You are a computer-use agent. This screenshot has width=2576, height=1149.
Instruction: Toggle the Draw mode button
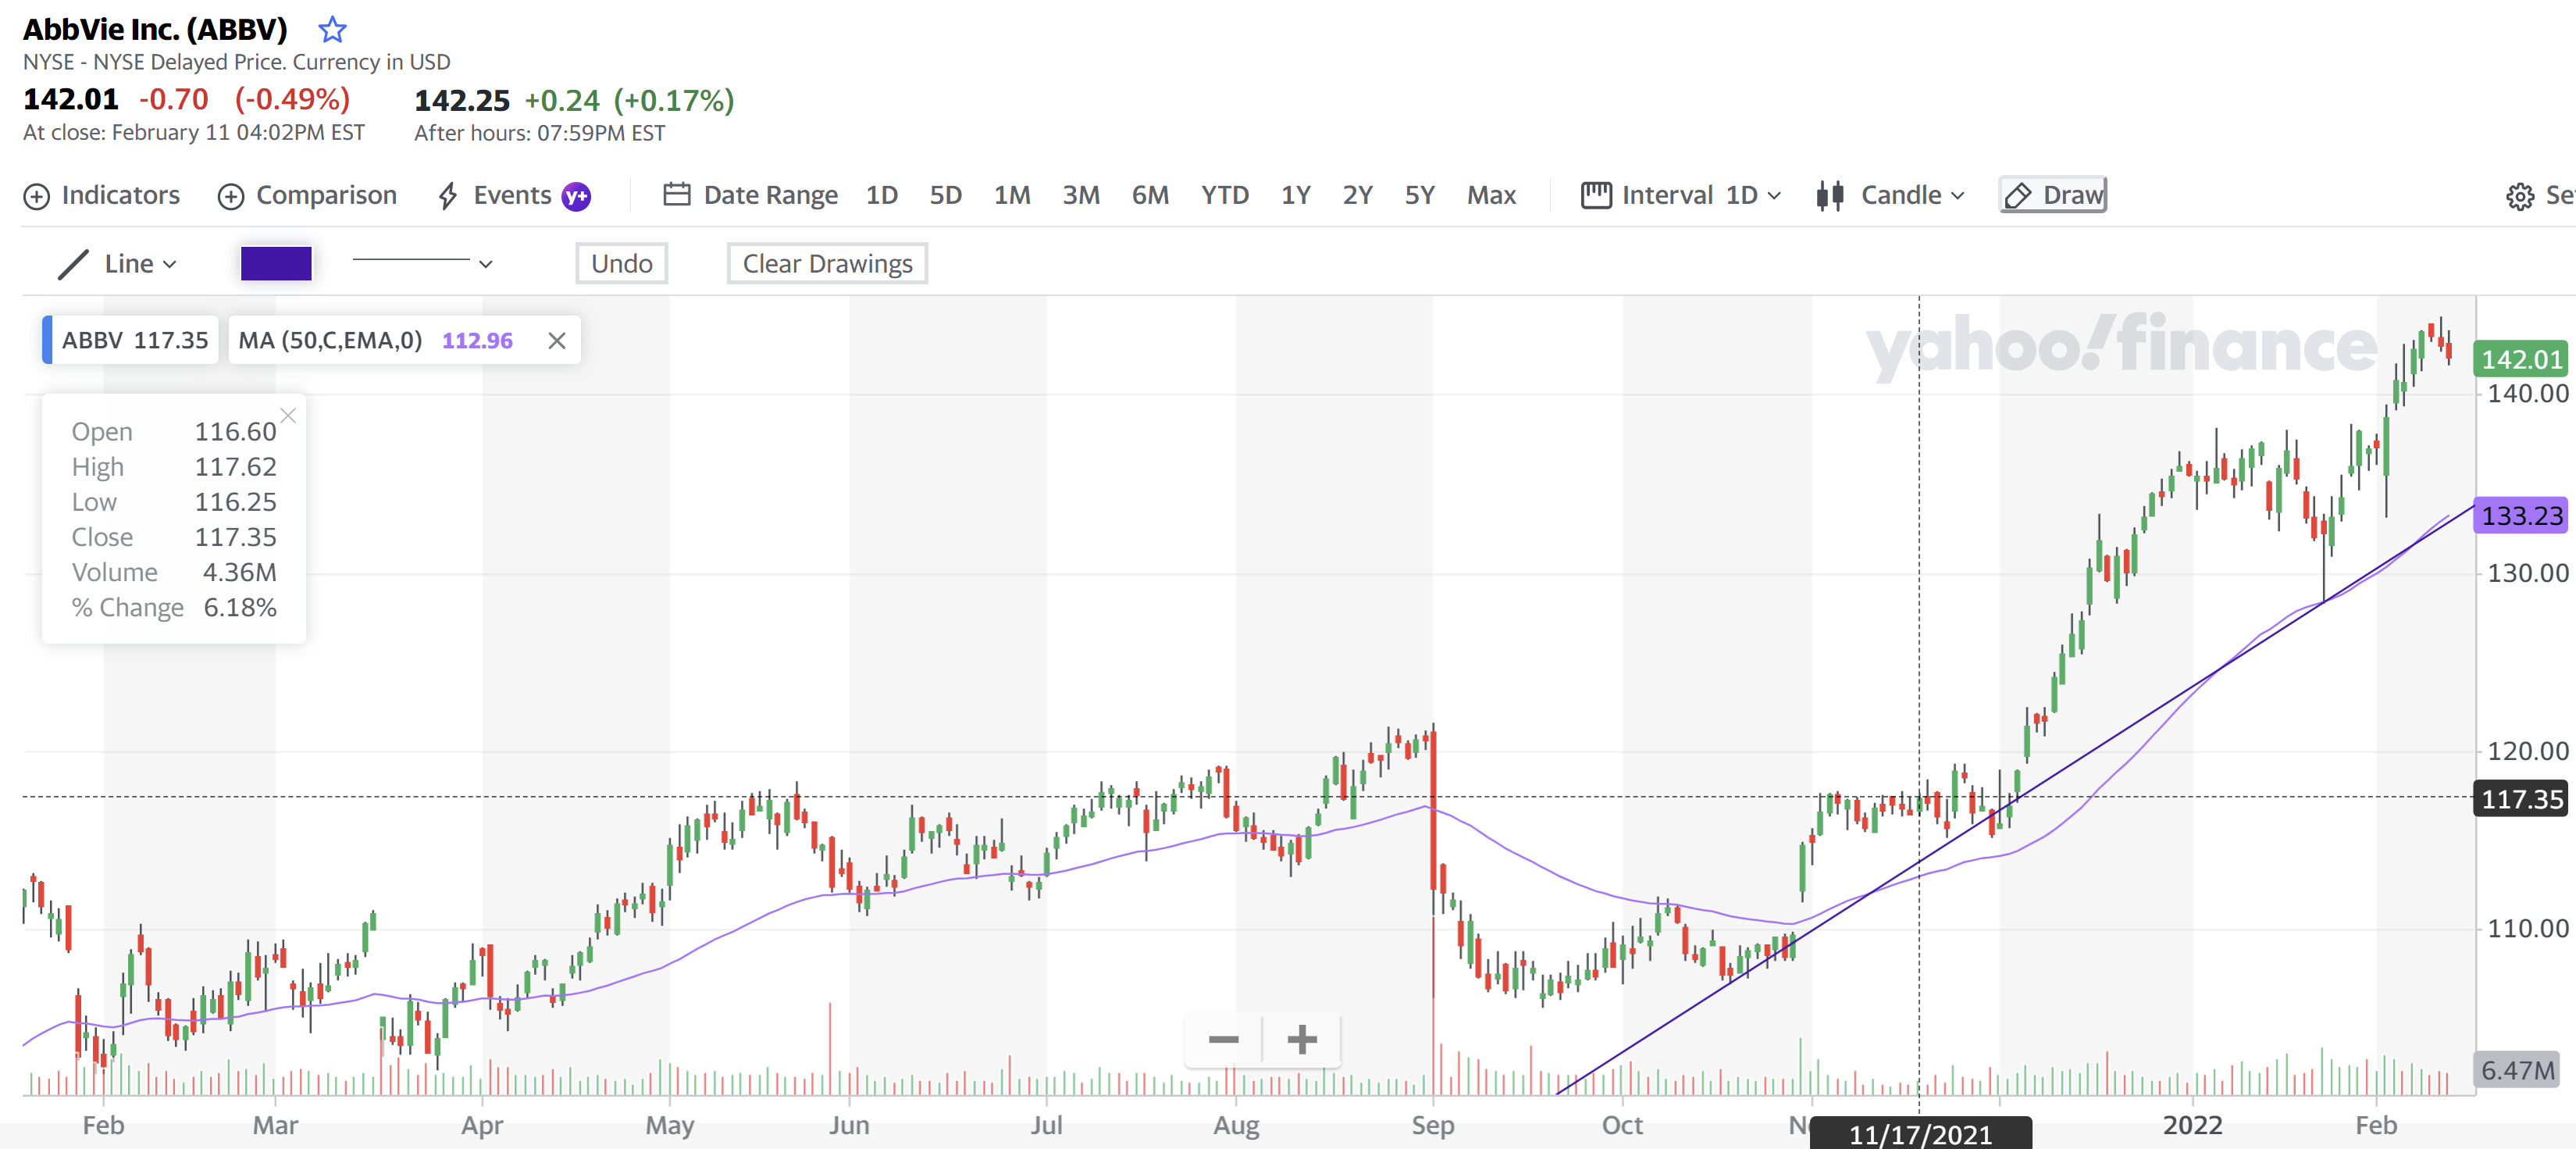point(2053,195)
